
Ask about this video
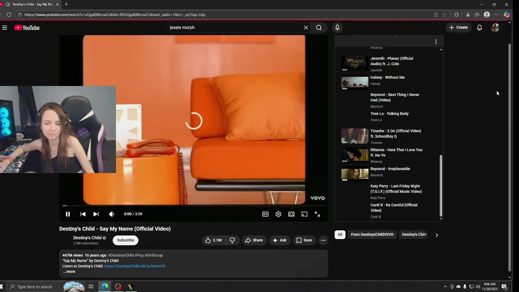click(279, 240)
